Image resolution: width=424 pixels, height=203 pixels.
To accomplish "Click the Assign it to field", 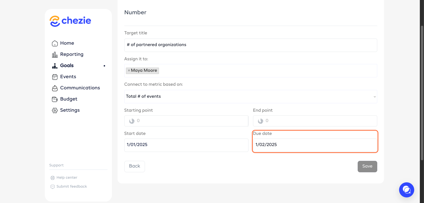I will 266,71.
